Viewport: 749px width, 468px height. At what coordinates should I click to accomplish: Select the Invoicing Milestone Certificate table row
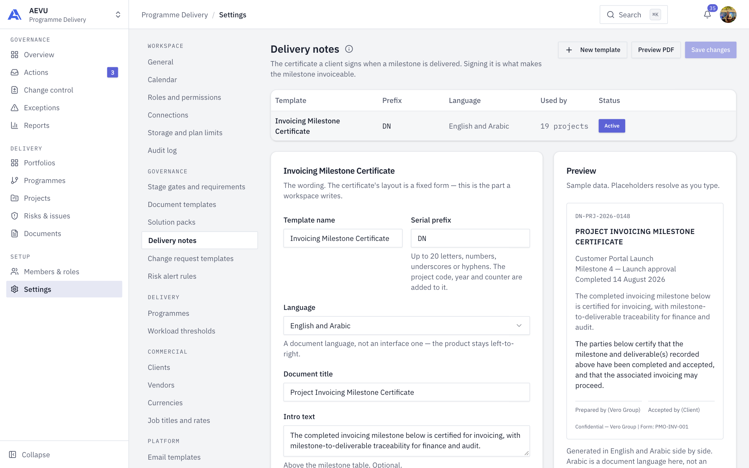coord(503,126)
